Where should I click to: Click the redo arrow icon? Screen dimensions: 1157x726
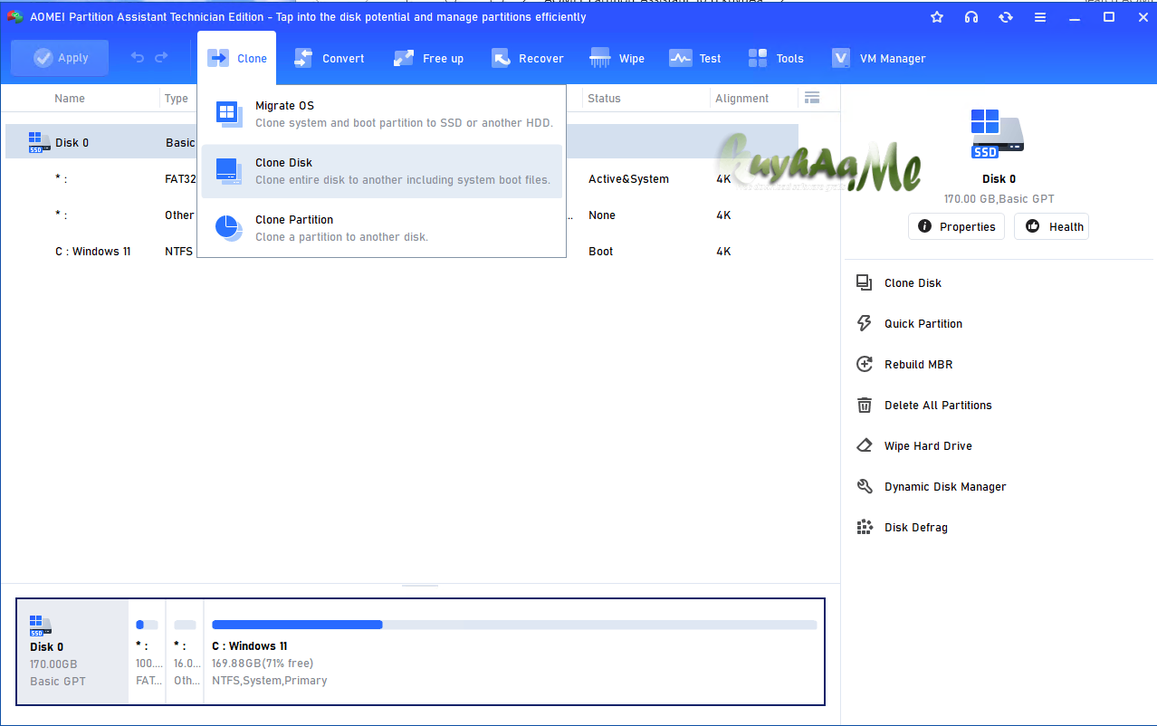pos(161,58)
